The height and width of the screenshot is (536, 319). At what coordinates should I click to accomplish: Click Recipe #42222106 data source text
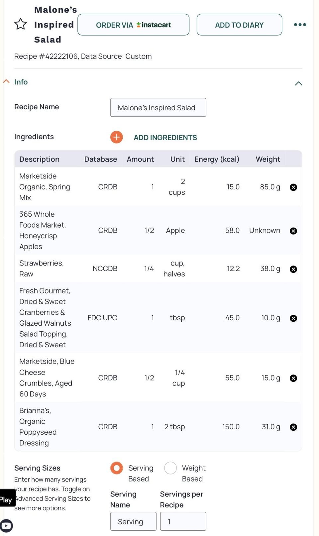(83, 56)
